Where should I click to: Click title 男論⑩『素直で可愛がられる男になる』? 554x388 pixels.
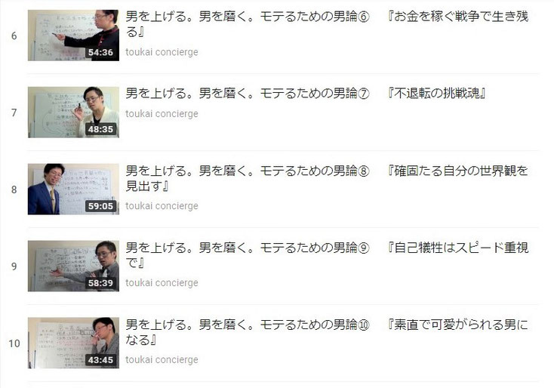pos(327,332)
